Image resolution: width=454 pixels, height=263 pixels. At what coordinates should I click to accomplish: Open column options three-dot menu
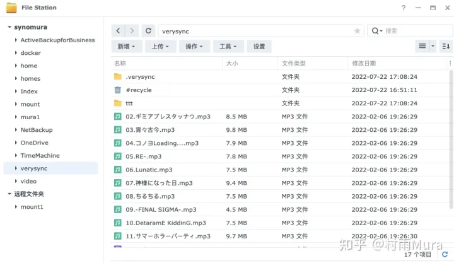coord(450,63)
